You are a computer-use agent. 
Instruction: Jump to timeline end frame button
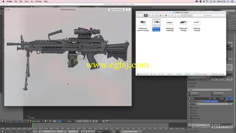pos(94,132)
